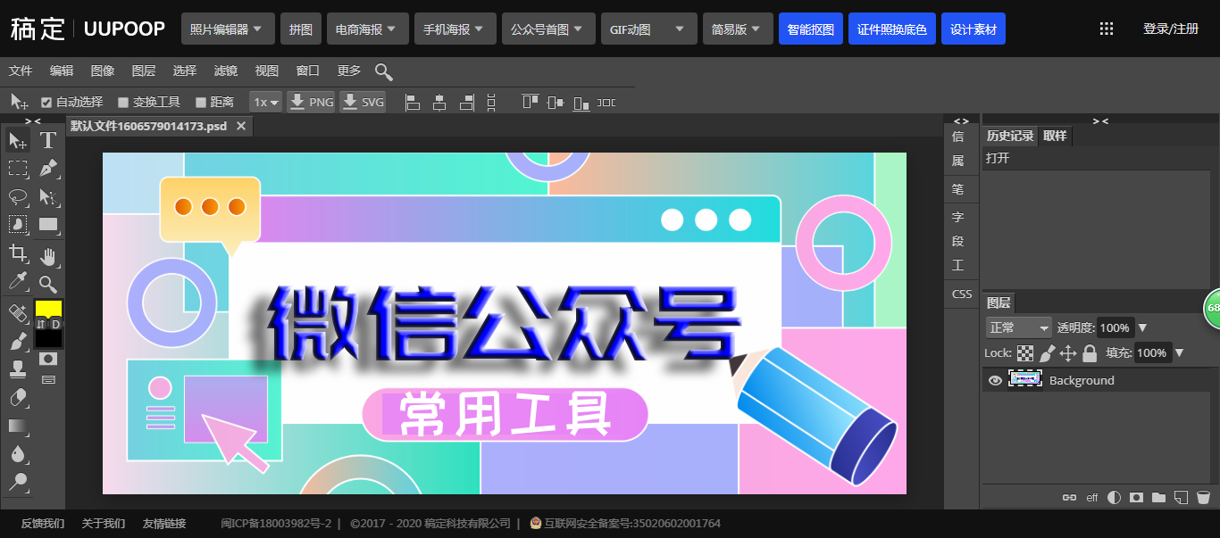Select the Blur droplet tool
The height and width of the screenshot is (538, 1220).
click(x=18, y=454)
